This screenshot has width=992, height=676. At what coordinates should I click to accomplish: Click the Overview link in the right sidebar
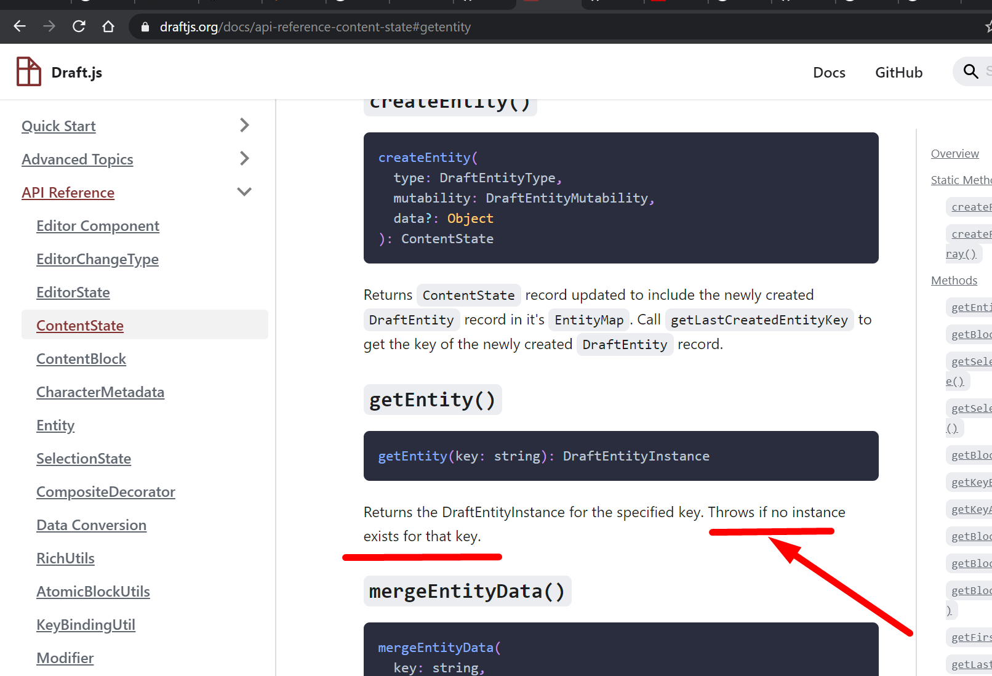[954, 153]
